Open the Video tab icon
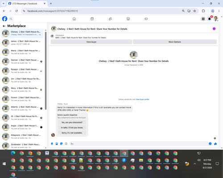Screen dimensions: 223x178 click(x=92, y=19)
